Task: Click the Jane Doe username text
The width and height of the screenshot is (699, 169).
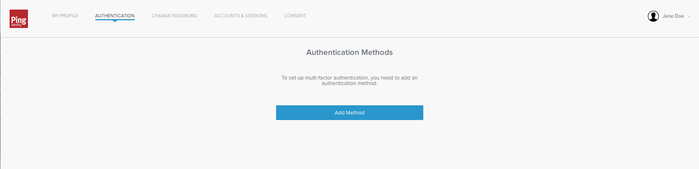Action: click(673, 16)
